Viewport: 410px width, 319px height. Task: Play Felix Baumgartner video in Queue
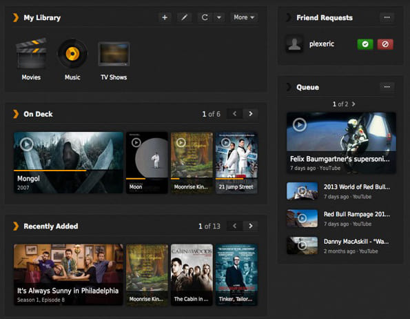click(299, 125)
